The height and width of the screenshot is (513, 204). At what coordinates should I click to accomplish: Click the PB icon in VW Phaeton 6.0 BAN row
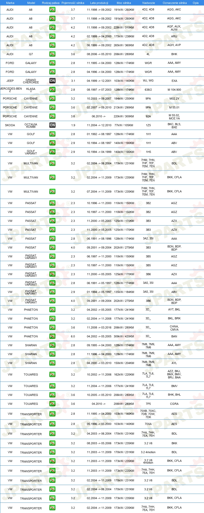52,336
